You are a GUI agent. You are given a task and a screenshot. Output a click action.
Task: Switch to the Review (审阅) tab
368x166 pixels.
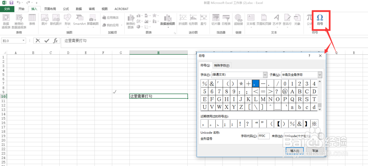point(92,9)
